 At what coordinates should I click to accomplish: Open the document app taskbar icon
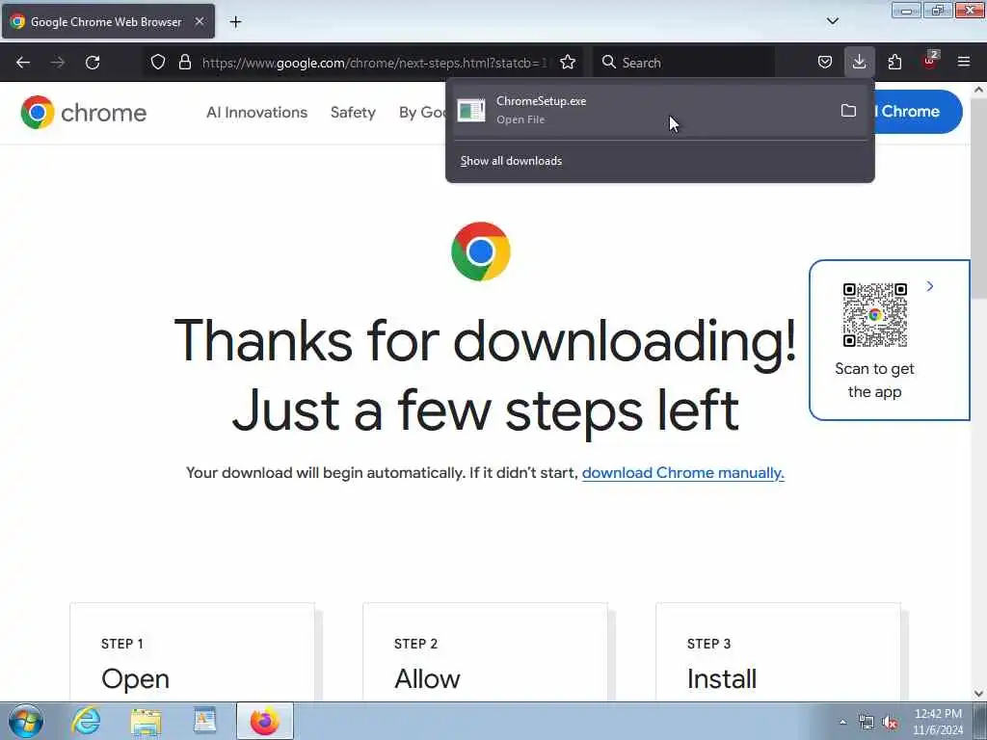point(204,721)
